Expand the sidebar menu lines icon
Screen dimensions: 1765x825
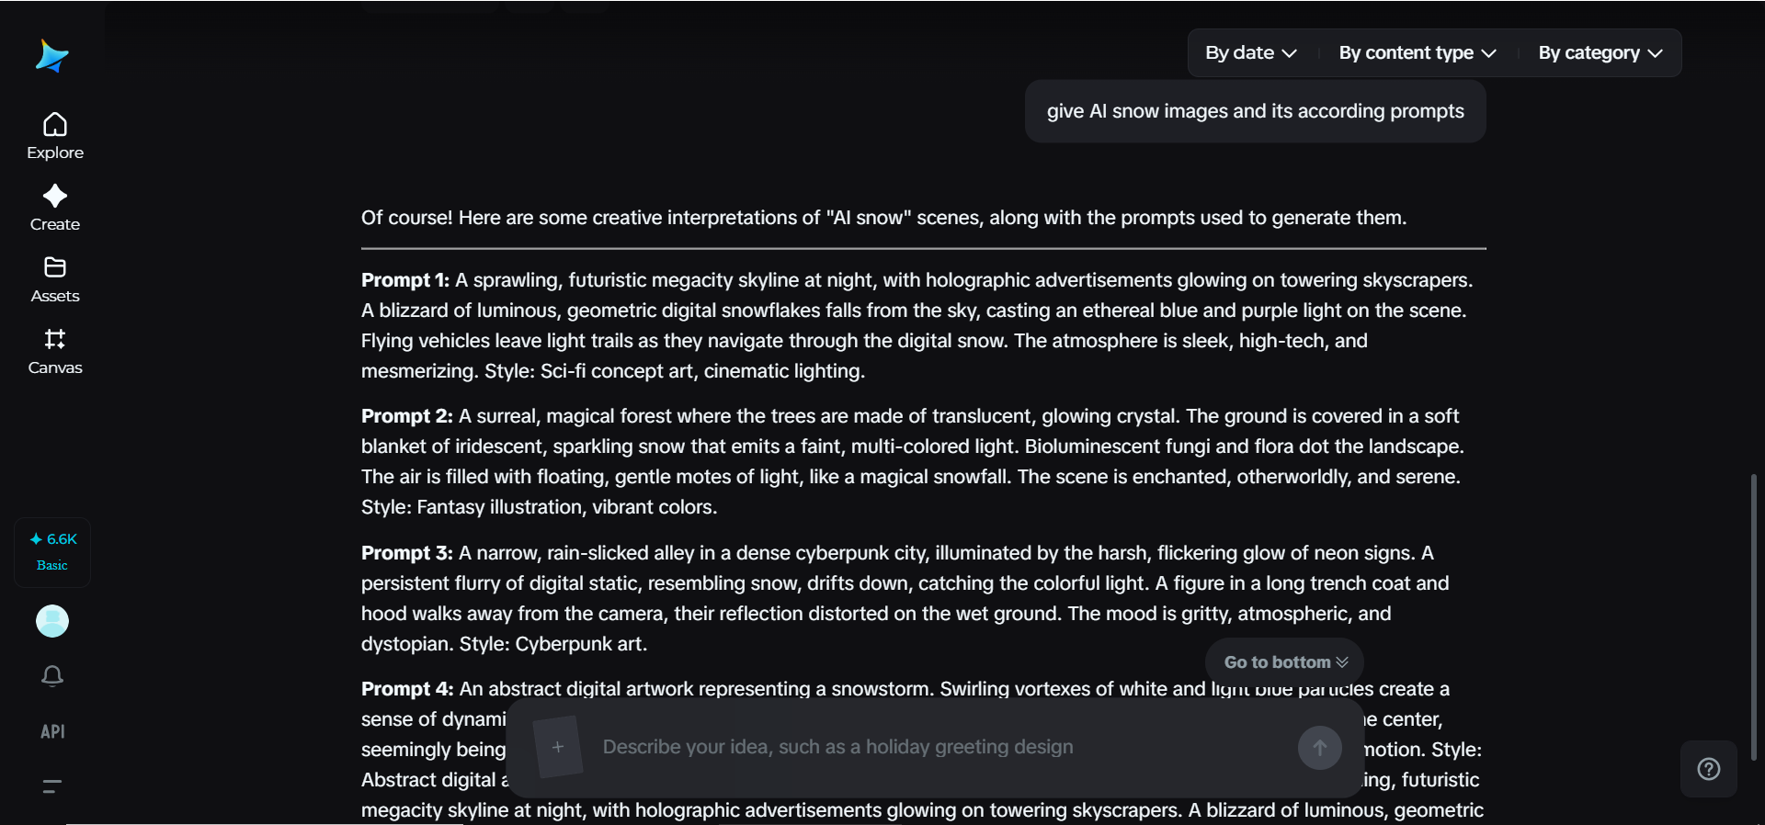pos(52,785)
